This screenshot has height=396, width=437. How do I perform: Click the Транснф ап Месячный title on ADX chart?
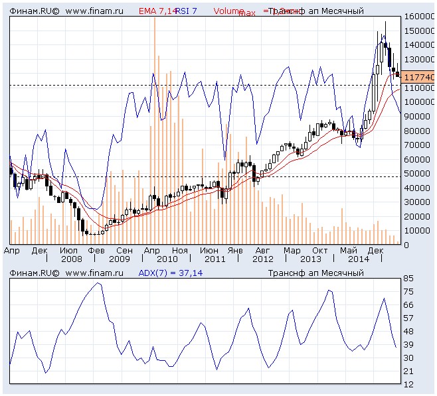click(315, 273)
